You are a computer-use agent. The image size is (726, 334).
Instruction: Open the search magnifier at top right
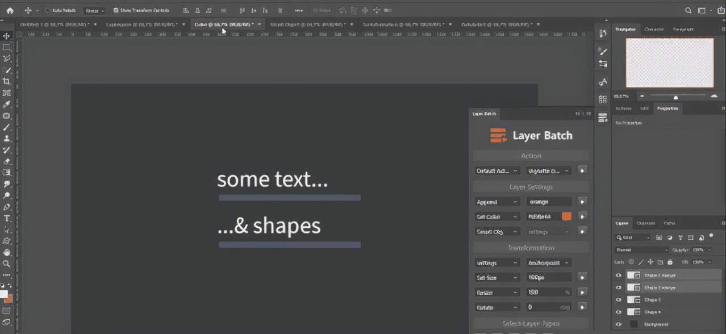tap(688, 10)
